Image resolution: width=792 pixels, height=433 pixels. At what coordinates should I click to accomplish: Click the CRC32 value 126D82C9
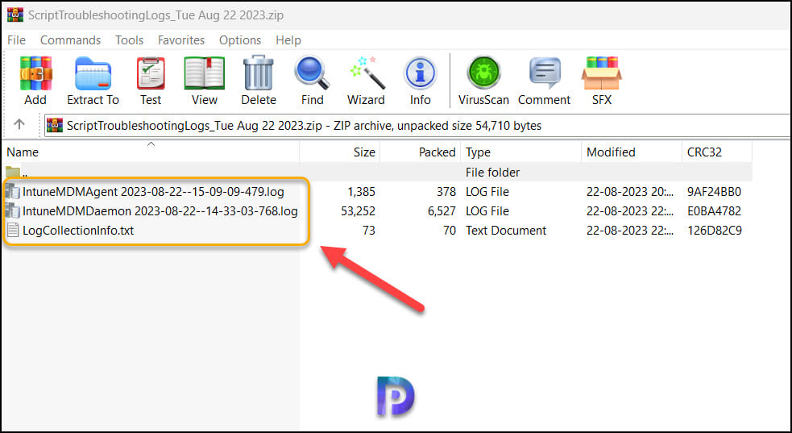(714, 231)
